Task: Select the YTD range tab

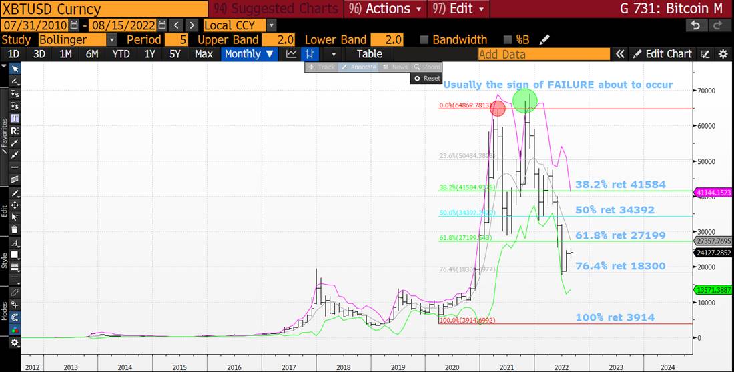Action: click(x=121, y=54)
